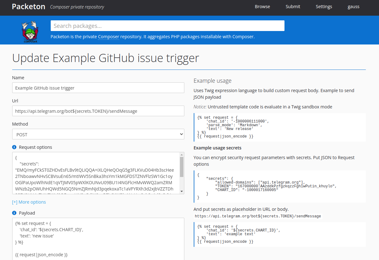Viewport: 379px width, 260px height.
Task: Click the Request options scrollbar thumb
Action: (x=182, y=167)
